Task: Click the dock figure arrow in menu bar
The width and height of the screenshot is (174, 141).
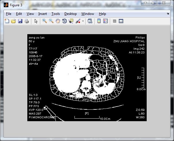Action: coord(168,14)
